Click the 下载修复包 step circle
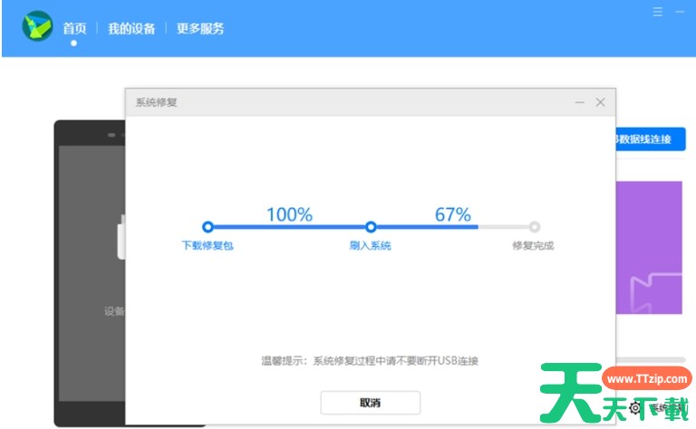696x429 pixels. (208, 227)
